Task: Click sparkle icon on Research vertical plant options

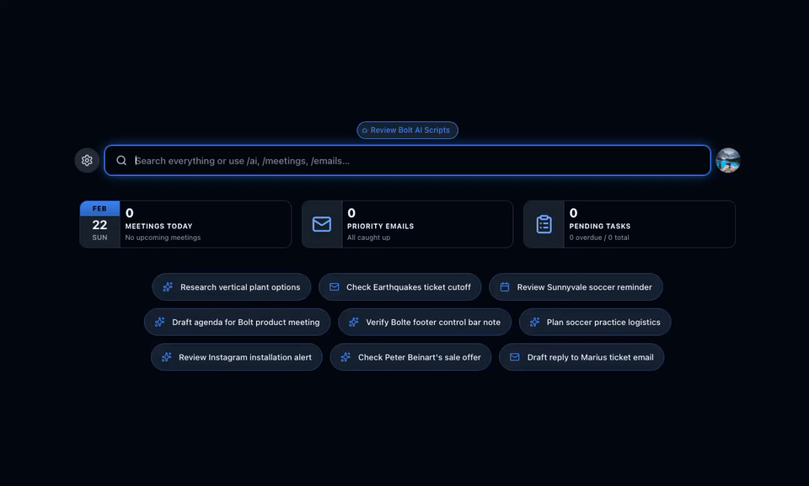Action: 168,287
